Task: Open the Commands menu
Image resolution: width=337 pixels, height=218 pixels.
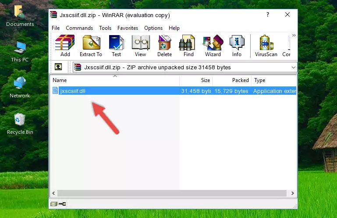Action: pos(79,28)
